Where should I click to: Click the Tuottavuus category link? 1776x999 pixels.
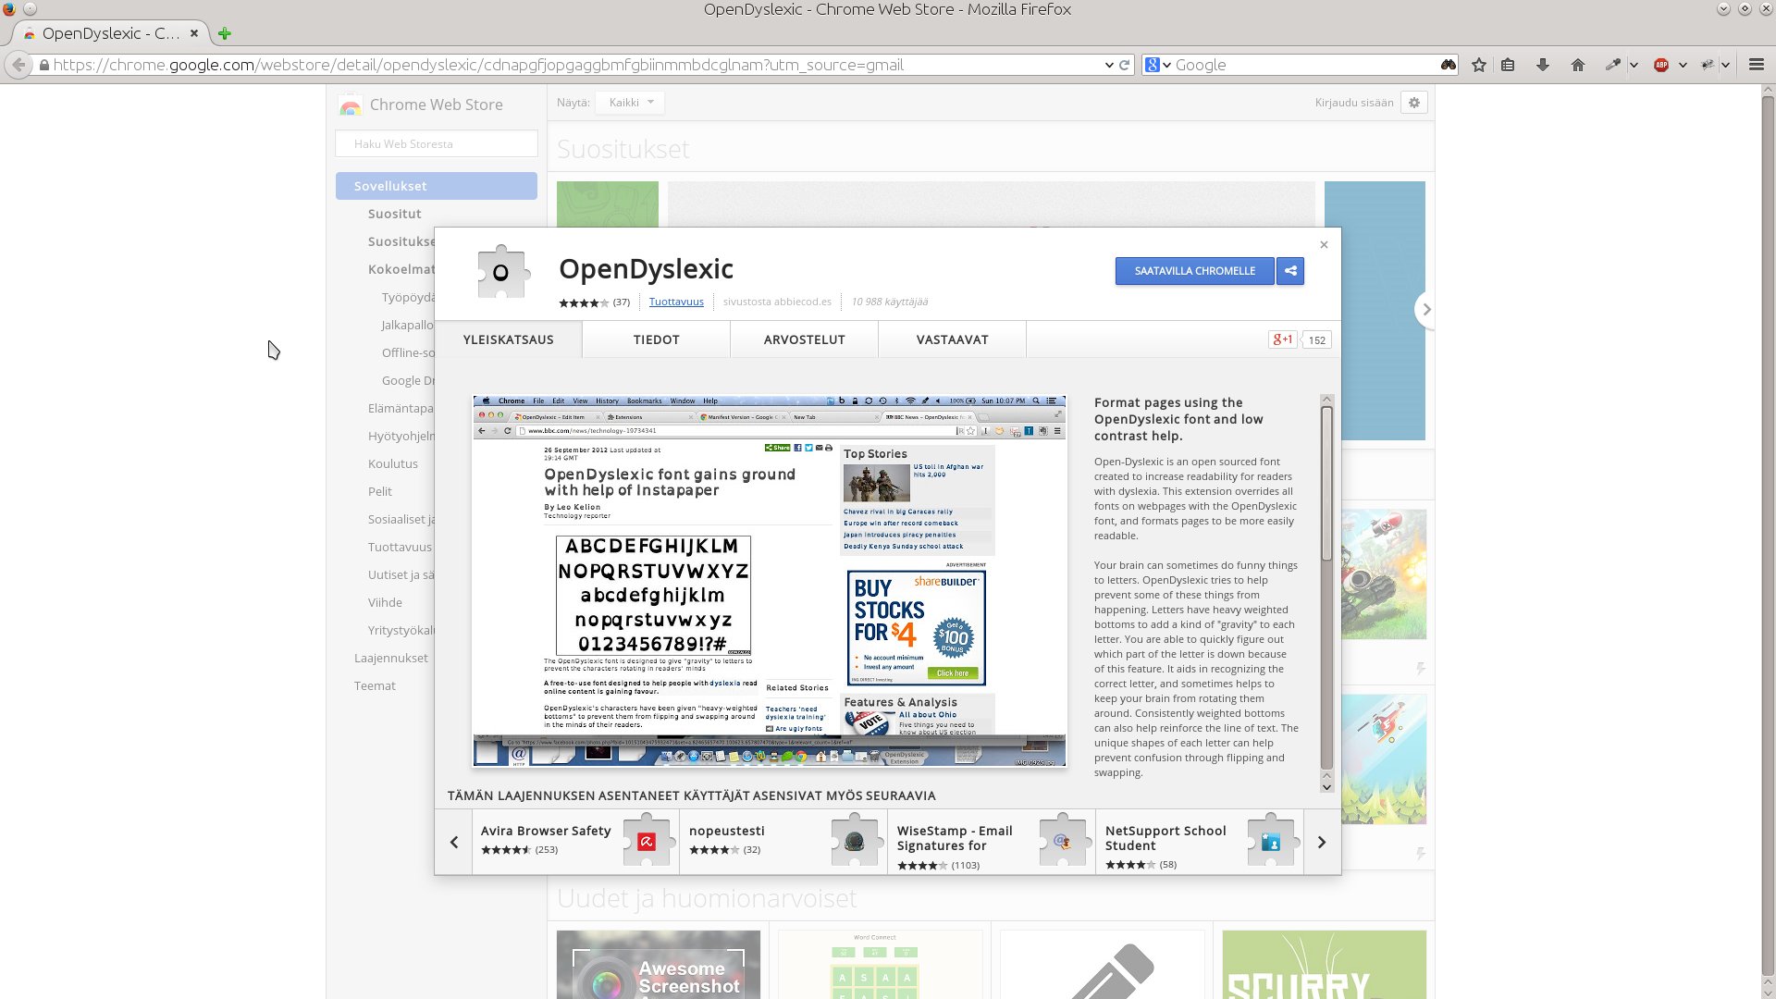[676, 302]
